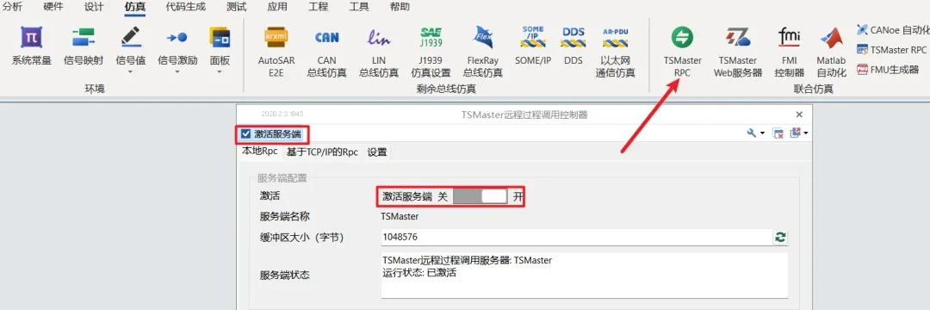Open CAN 总线仿真 bus simulation

coord(326,53)
